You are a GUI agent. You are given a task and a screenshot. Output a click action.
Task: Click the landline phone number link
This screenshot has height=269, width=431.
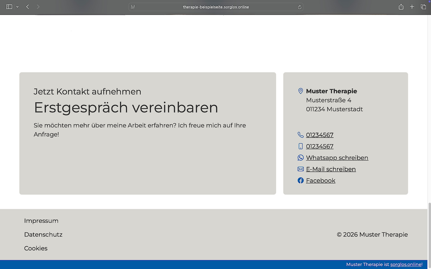[x=319, y=135]
